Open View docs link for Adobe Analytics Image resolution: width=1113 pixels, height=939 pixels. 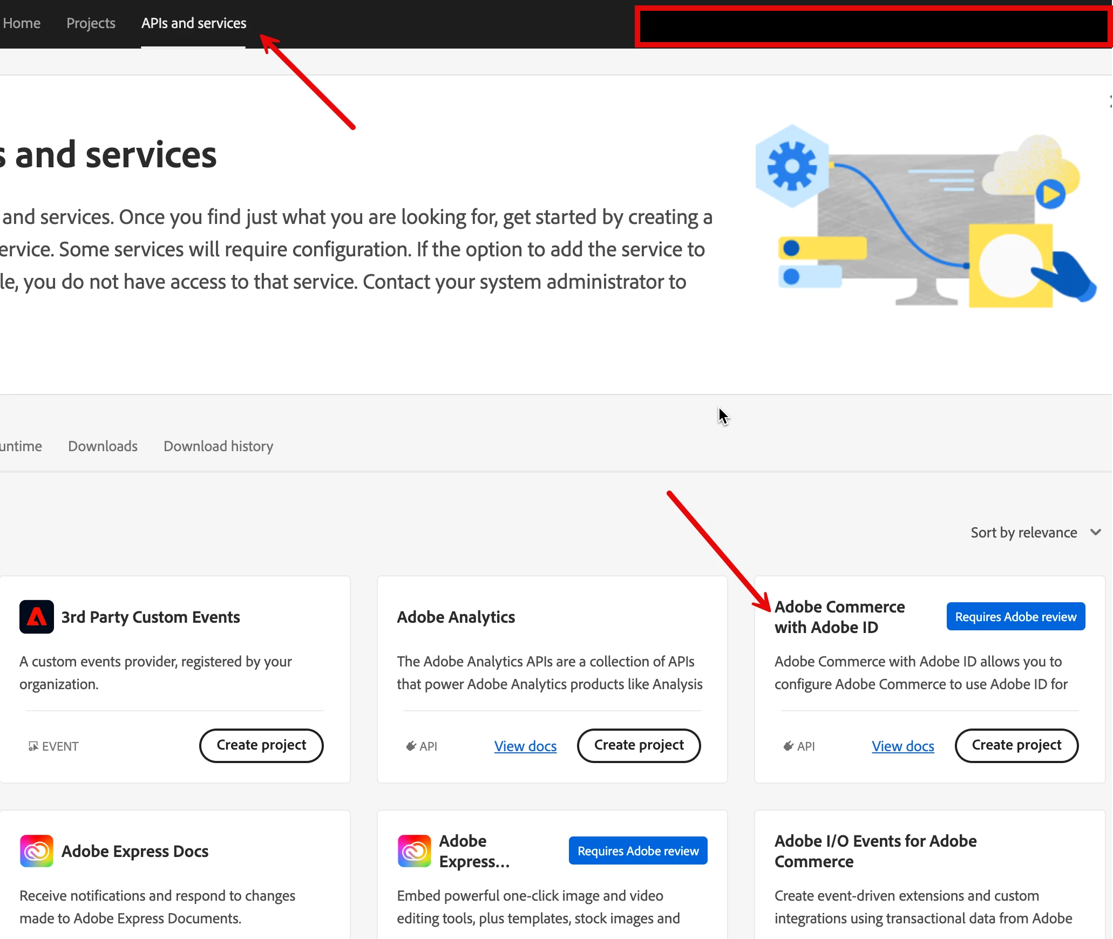click(525, 746)
